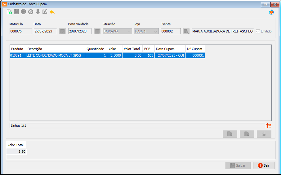Click the save floppy disk toolbar icon
This screenshot has width=281, height=175.
[16, 12]
